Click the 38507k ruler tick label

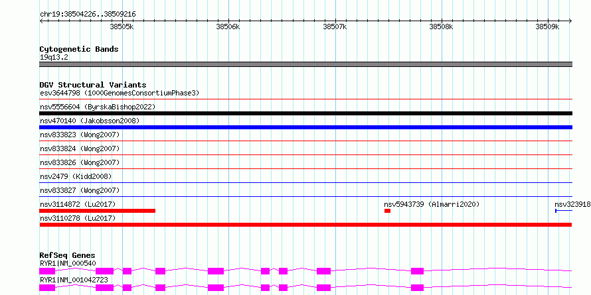(335, 27)
